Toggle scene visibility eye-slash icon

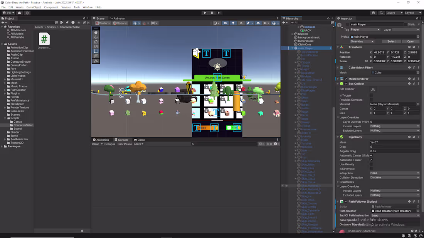(x=258, y=23)
